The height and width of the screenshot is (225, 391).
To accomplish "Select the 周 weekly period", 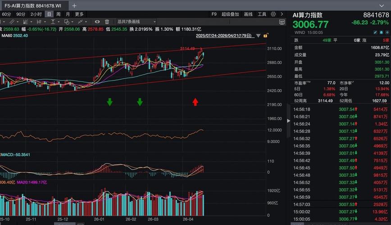I will [x=59, y=14].
